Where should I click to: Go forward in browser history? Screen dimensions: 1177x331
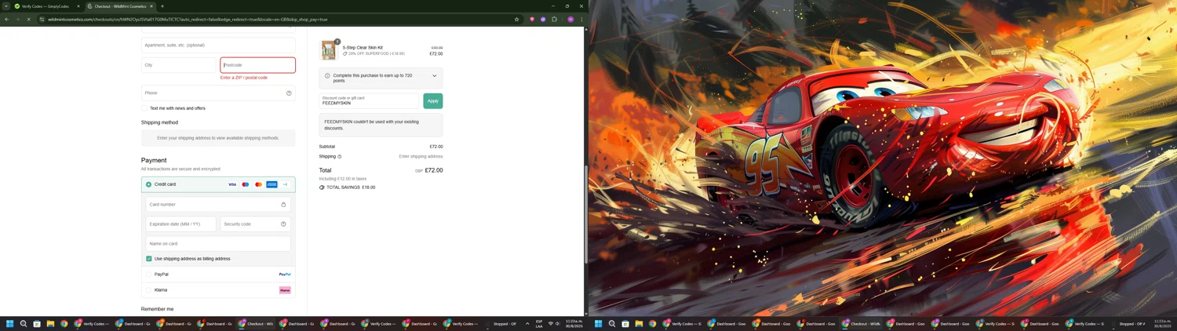(17, 19)
